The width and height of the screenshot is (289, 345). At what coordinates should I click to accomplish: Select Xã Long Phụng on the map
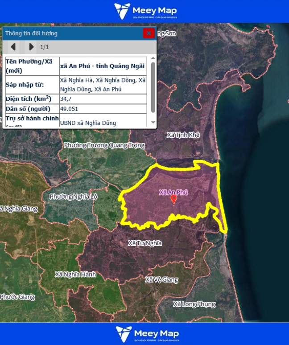(194, 304)
